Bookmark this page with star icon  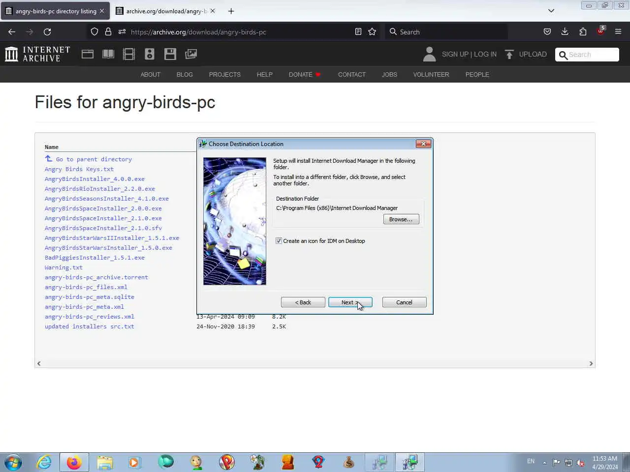[x=372, y=31]
